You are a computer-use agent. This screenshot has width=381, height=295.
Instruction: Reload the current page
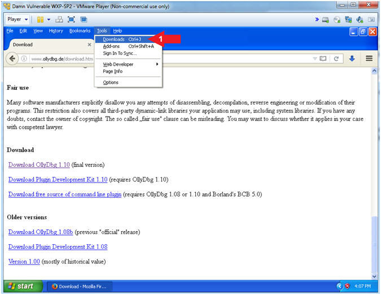click(x=336, y=59)
